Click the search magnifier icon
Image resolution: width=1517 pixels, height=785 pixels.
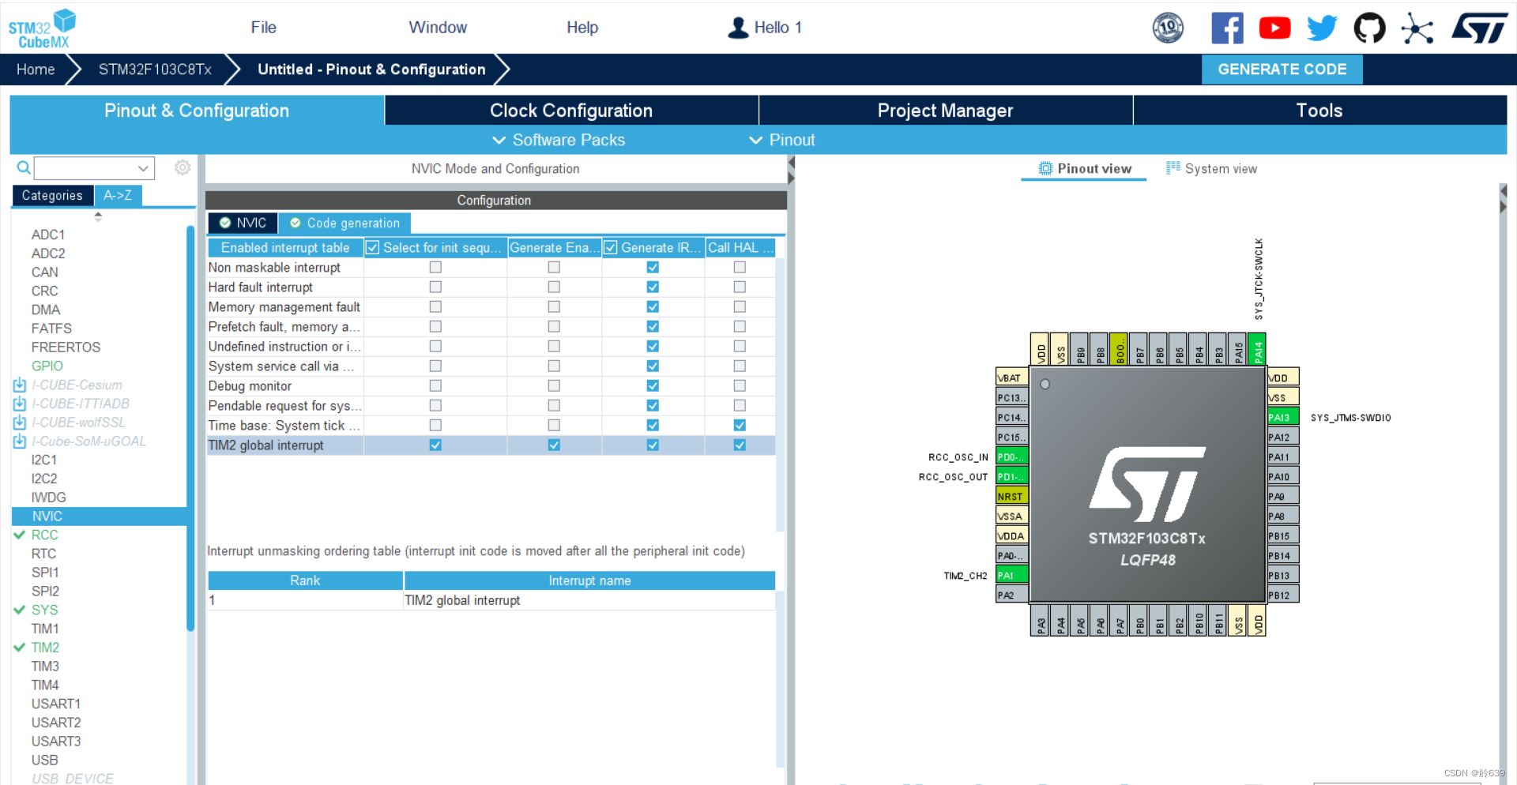click(x=24, y=167)
